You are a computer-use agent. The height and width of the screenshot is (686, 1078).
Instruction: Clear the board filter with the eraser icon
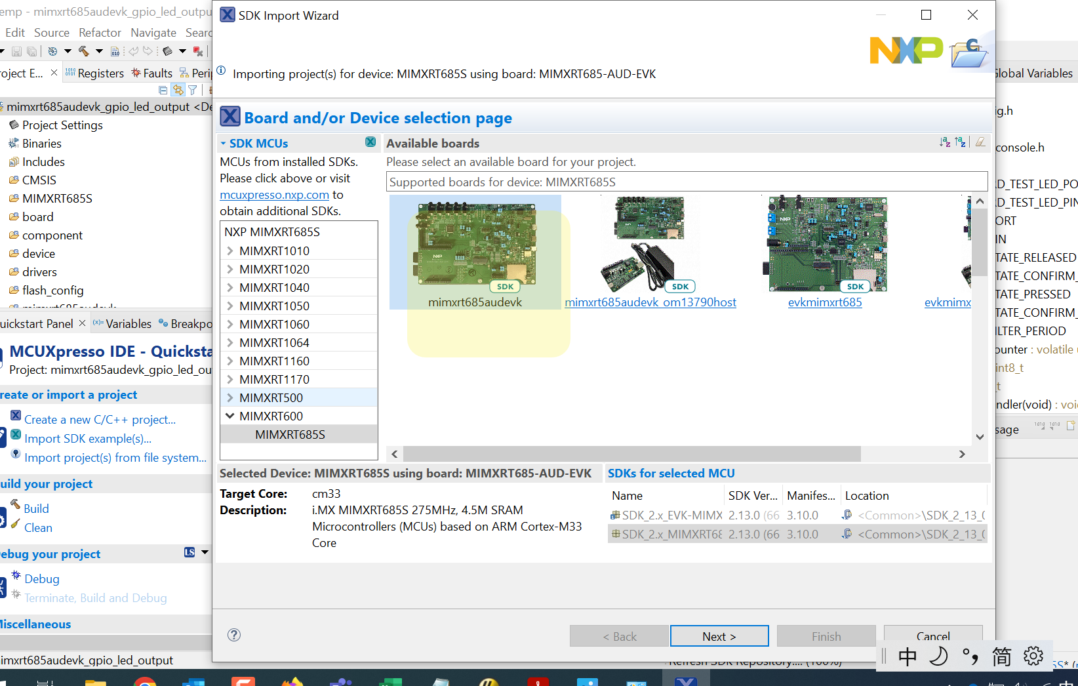click(980, 142)
